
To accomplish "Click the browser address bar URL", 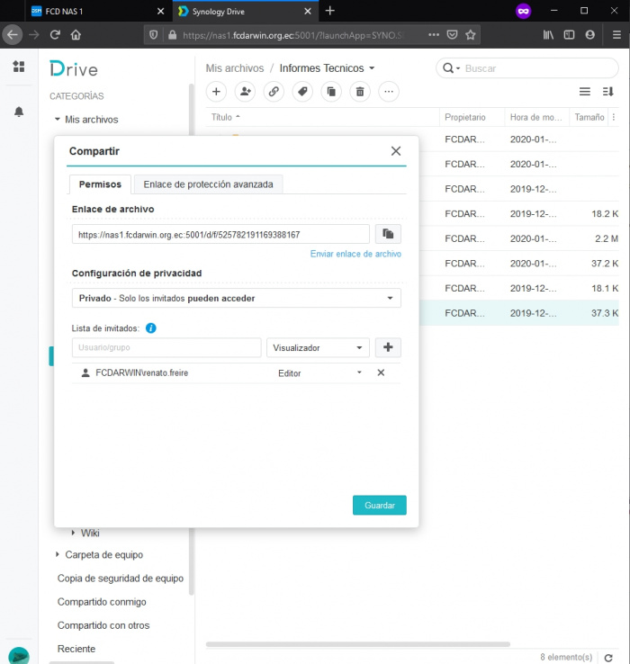I will [x=292, y=35].
